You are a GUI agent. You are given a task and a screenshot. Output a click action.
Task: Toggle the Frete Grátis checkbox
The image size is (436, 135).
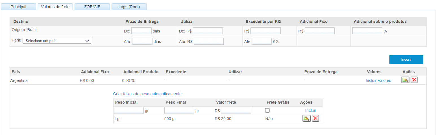tap(267, 110)
